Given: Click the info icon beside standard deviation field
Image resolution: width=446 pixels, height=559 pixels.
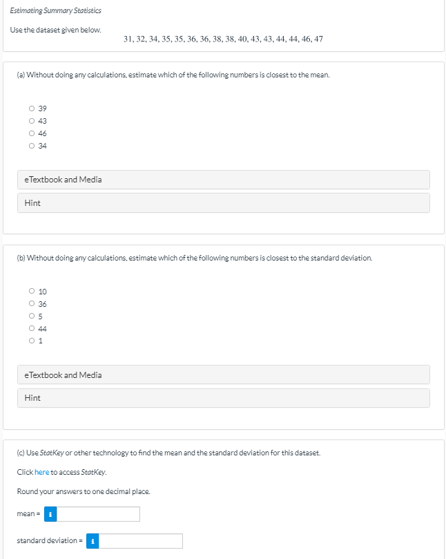Looking at the screenshot, I should tap(93, 540).
